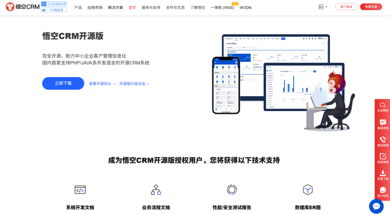Screen dimensions: 390x214
Task: Open the 解决方案 menu
Action: coord(115,8)
